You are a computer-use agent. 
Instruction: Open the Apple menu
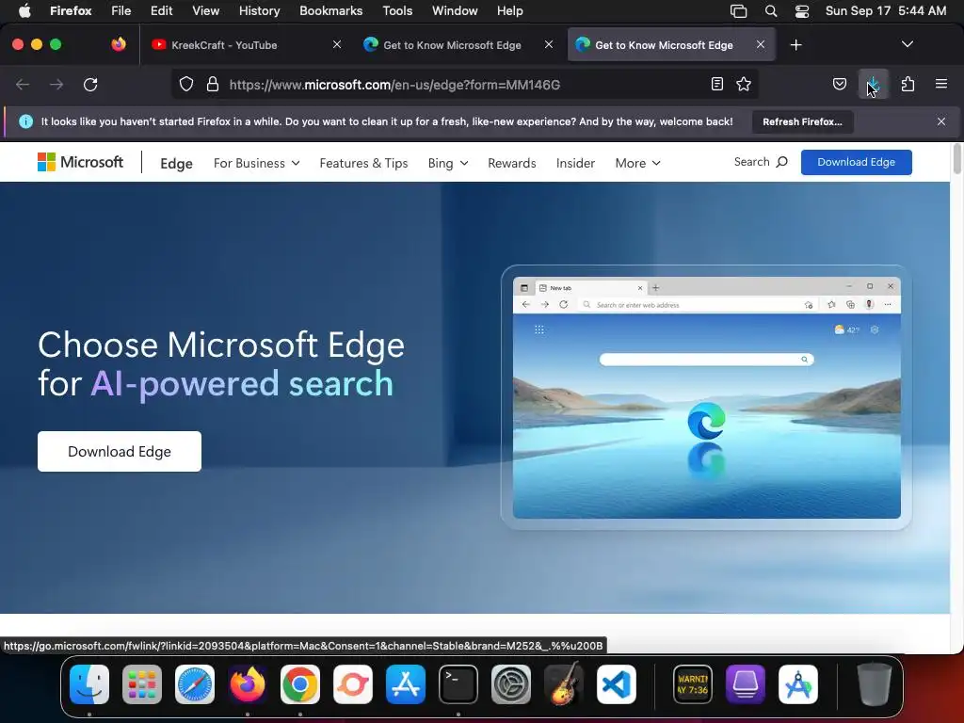pyautogui.click(x=24, y=11)
